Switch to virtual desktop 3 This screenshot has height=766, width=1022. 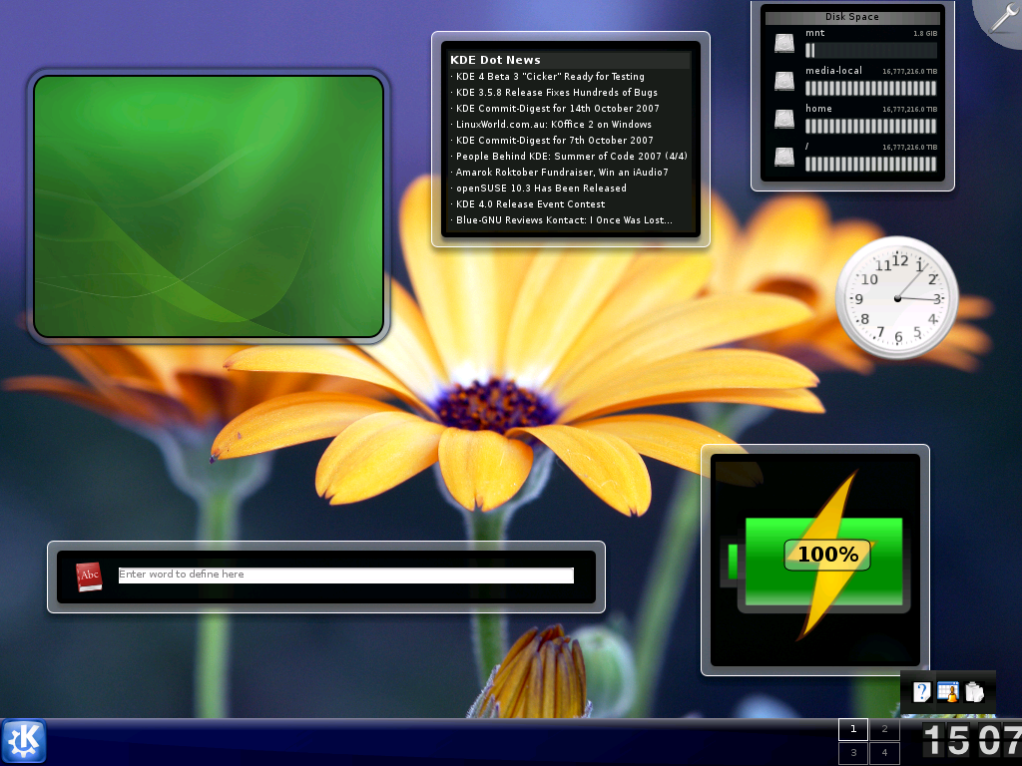click(853, 752)
